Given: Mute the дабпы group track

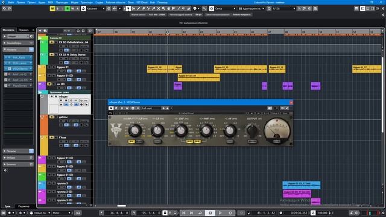Looking at the screenshot, I should coord(51,117).
